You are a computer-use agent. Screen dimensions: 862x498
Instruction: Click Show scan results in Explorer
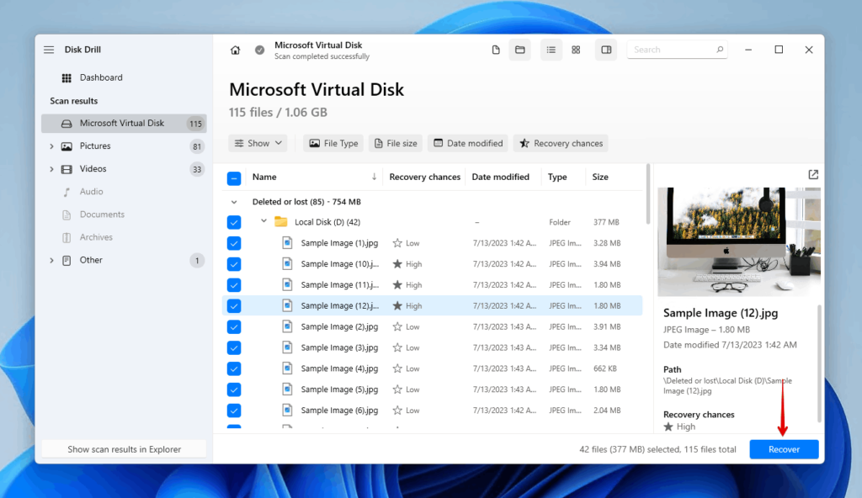(x=123, y=448)
